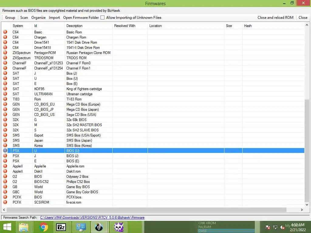Click the muted volume tray icon
The height and width of the screenshot is (233, 311).
click(282, 227)
